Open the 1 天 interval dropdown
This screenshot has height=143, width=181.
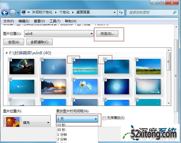click(77, 119)
